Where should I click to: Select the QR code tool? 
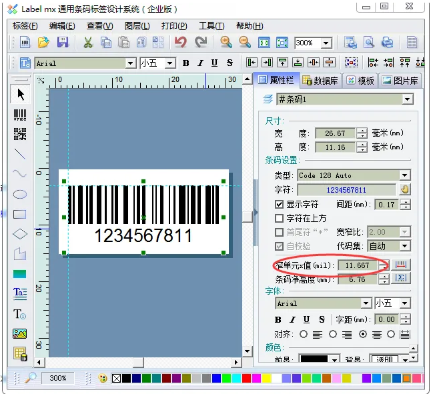[20, 134]
